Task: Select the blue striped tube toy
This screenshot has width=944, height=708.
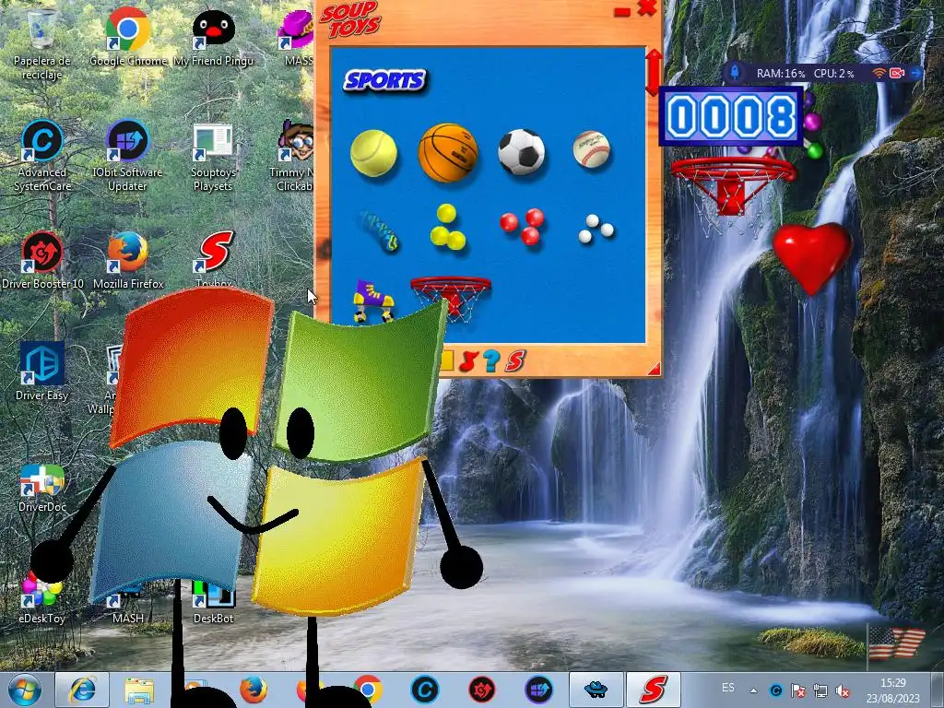Action: click(379, 230)
